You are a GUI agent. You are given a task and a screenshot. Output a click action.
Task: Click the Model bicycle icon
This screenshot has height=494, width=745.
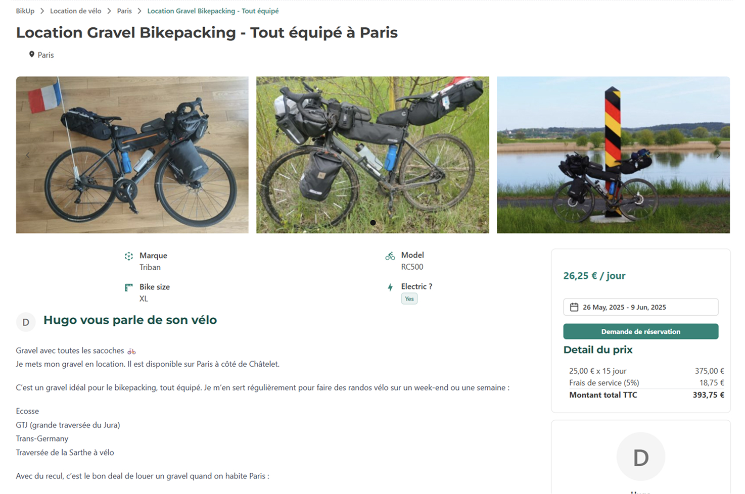point(390,255)
